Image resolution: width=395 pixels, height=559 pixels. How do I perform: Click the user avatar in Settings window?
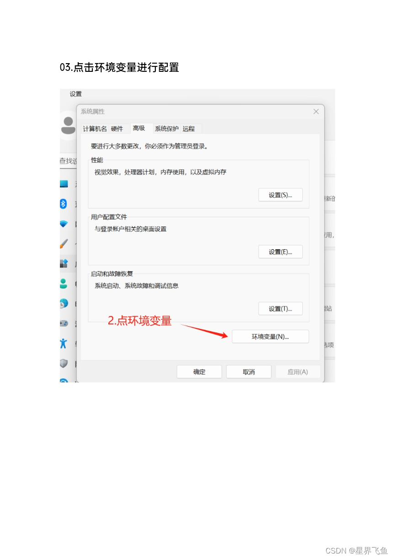pyautogui.click(x=68, y=125)
